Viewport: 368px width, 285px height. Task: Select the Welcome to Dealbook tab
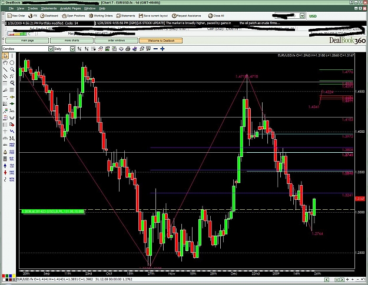pos(161,41)
